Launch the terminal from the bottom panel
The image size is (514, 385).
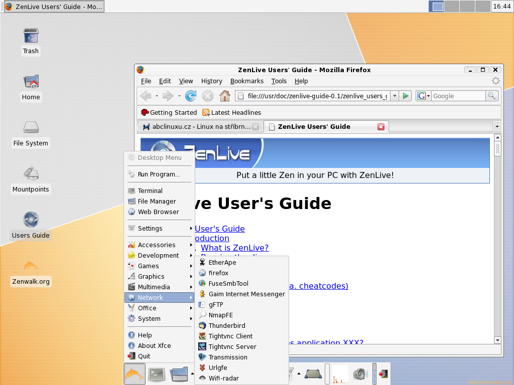pos(157,373)
